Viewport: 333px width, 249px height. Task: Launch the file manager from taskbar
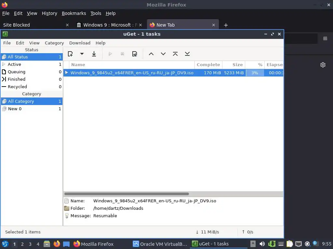[47, 244]
